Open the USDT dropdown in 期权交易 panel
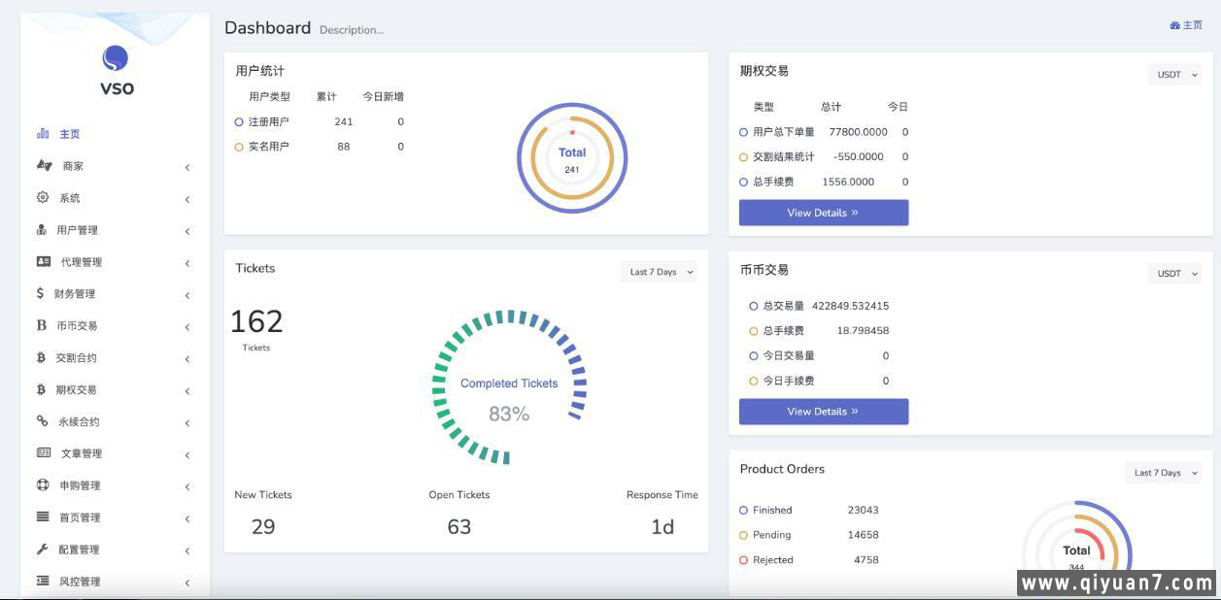The height and width of the screenshot is (600, 1221). point(1175,75)
